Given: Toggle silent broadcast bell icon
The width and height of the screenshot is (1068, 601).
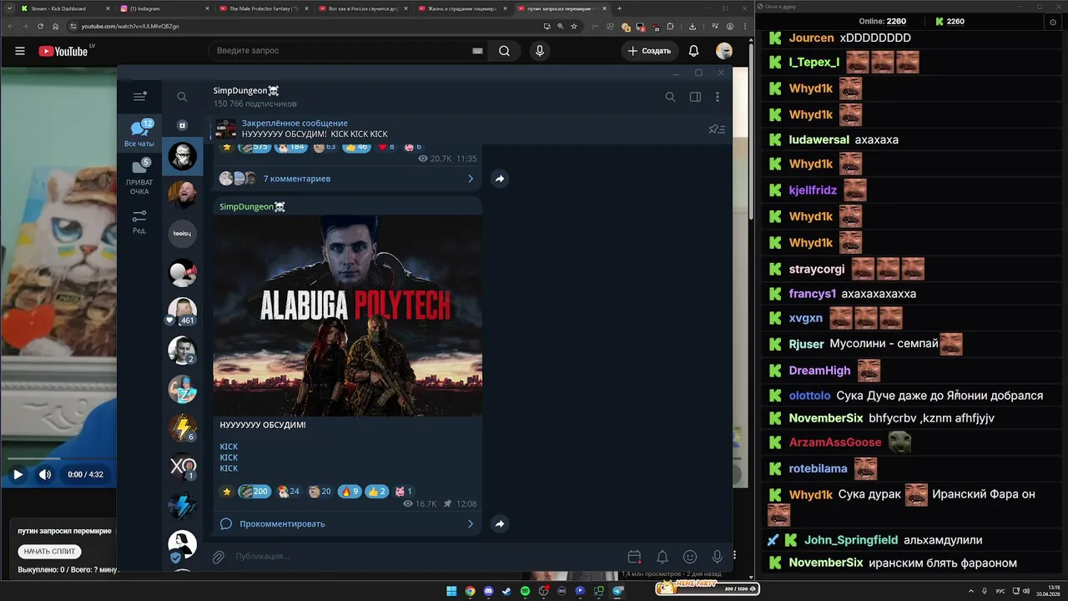Looking at the screenshot, I should click(x=662, y=557).
